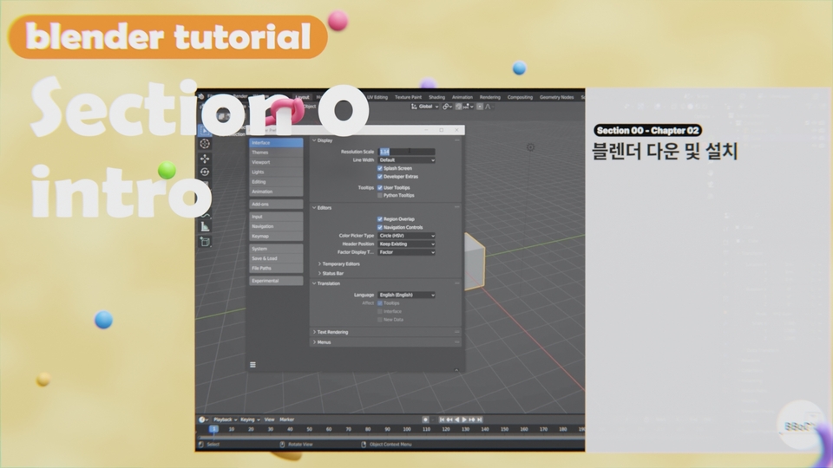833x468 pixels.
Task: Open the Factor Display Type dropdown
Action: tap(406, 252)
